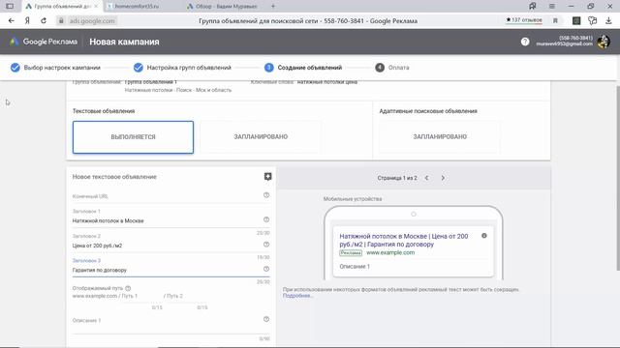The width and height of the screenshot is (620, 348).
Task: Go back using the browser back arrow
Action: click(x=11, y=21)
